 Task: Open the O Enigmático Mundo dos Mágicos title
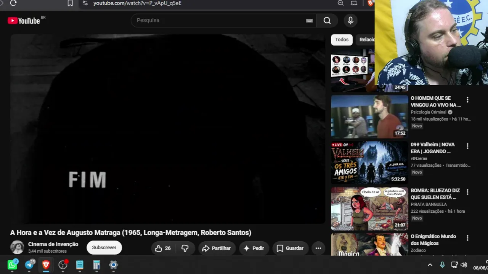pyautogui.click(x=433, y=240)
